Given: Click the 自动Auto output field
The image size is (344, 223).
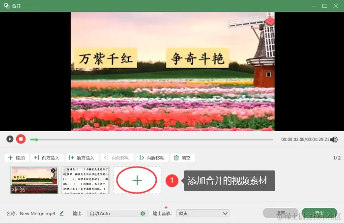Looking at the screenshot, I should click(117, 213).
